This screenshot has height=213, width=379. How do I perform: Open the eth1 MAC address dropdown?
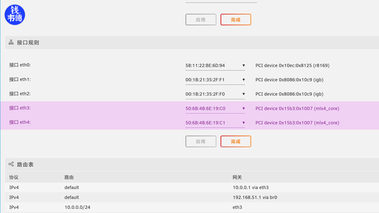point(215,80)
